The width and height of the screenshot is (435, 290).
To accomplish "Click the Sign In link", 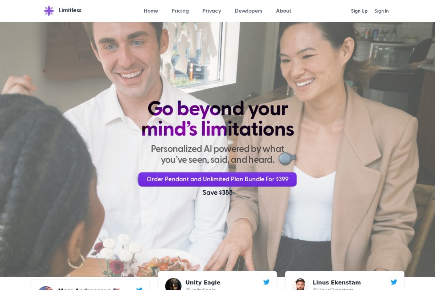I will pos(381,11).
